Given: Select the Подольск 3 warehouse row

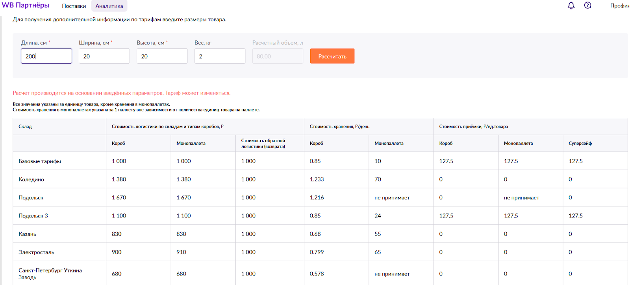Looking at the screenshot, I should 321,216.
